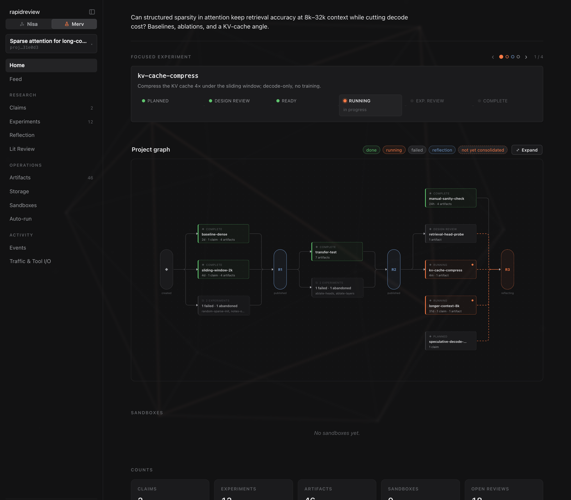Open Events page
Screen dimensions: 571x500
[51, 248]
